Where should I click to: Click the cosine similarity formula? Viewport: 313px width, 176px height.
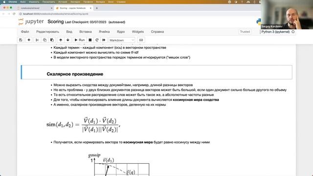click(84, 125)
